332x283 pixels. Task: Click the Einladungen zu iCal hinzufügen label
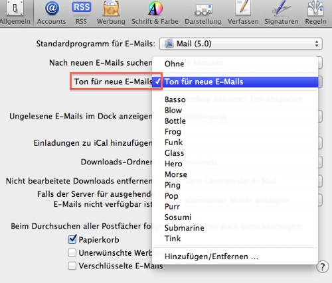point(93,143)
